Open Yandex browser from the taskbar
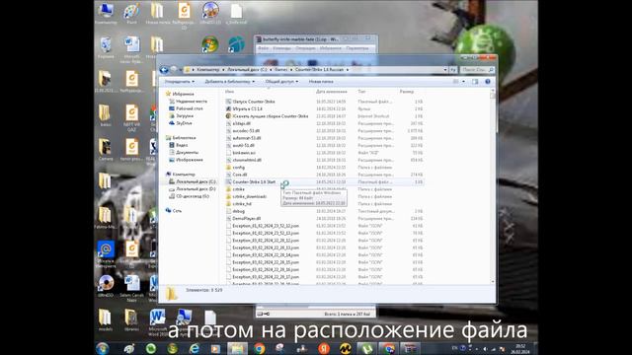Screen dimensions: 632x355 324,348
